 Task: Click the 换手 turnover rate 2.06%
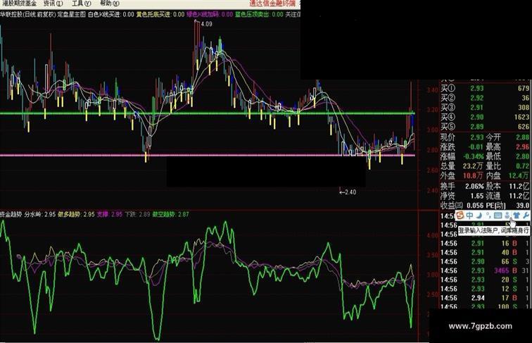tap(474, 186)
